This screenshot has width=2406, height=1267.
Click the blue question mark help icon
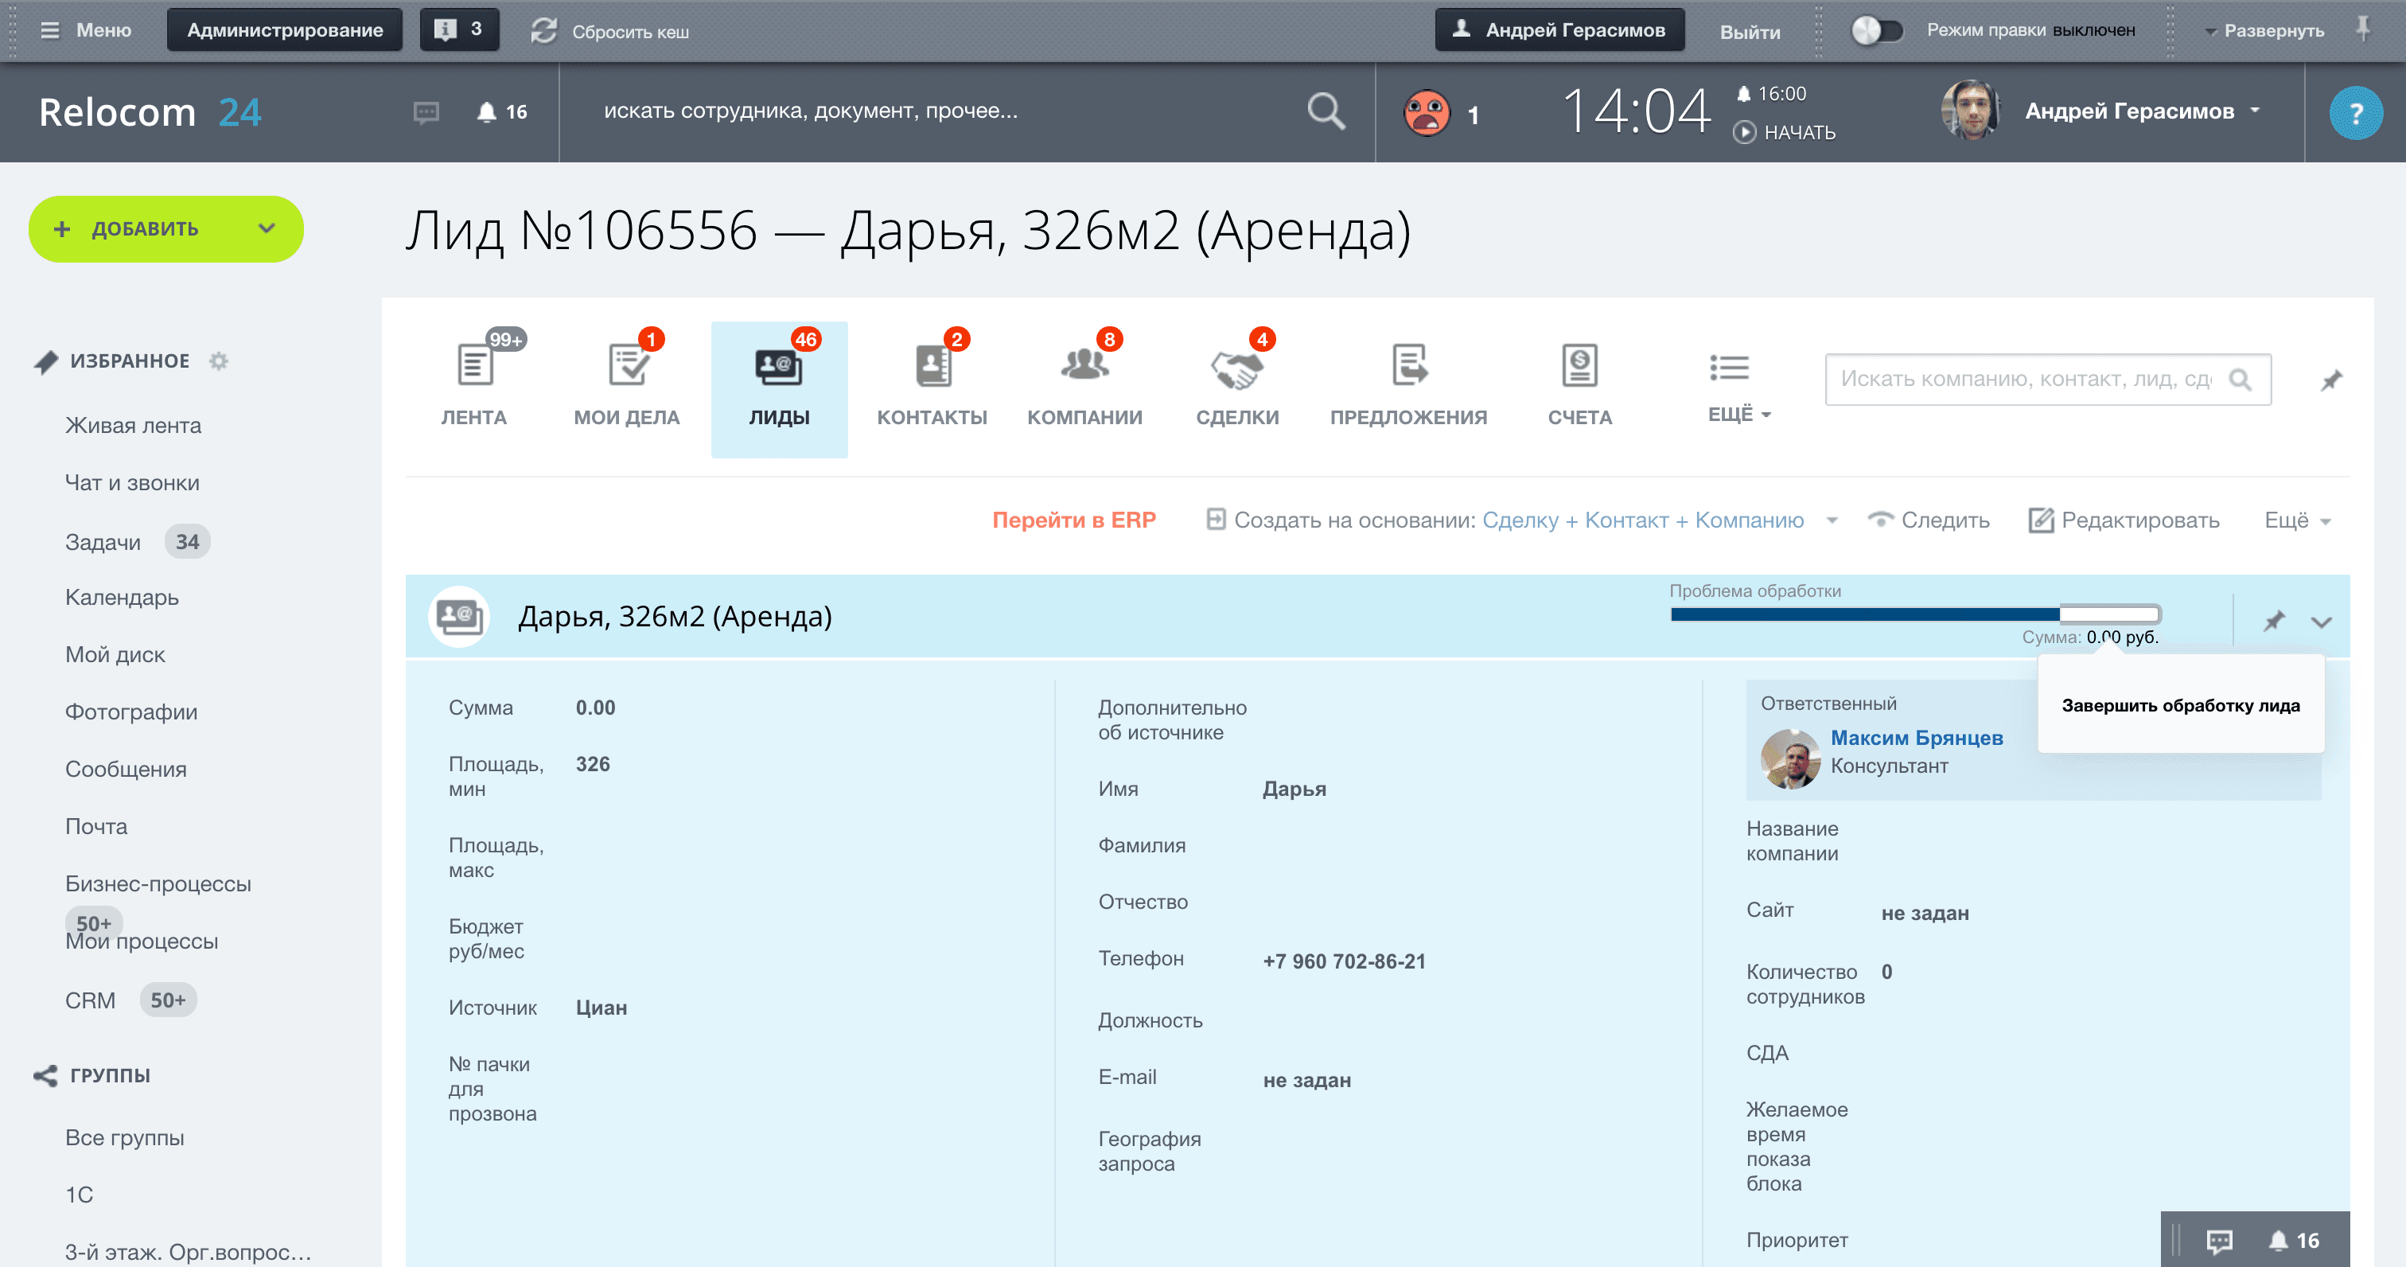2356,112
